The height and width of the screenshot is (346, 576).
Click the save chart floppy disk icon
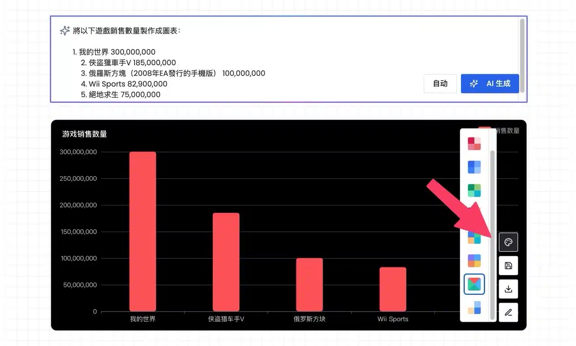point(508,266)
